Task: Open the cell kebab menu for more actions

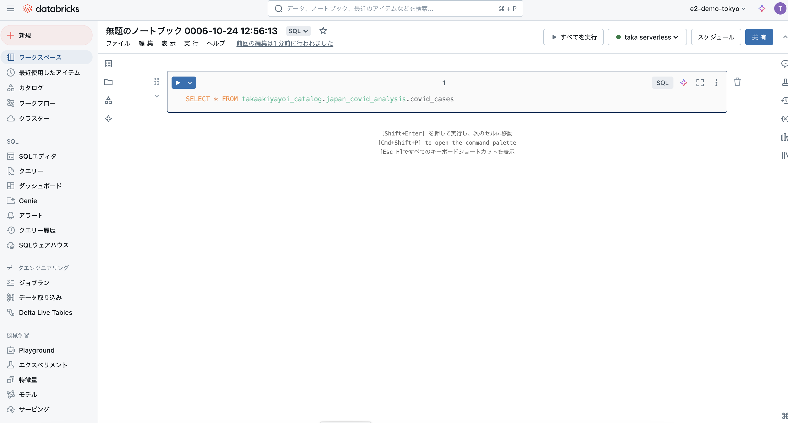Action: 716,82
